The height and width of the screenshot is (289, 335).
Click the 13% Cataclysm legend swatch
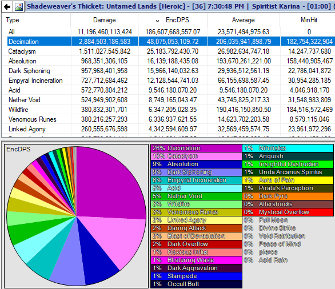pos(196,156)
